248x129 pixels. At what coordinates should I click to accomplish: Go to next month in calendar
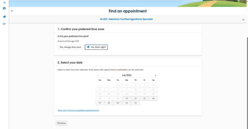[155, 75]
